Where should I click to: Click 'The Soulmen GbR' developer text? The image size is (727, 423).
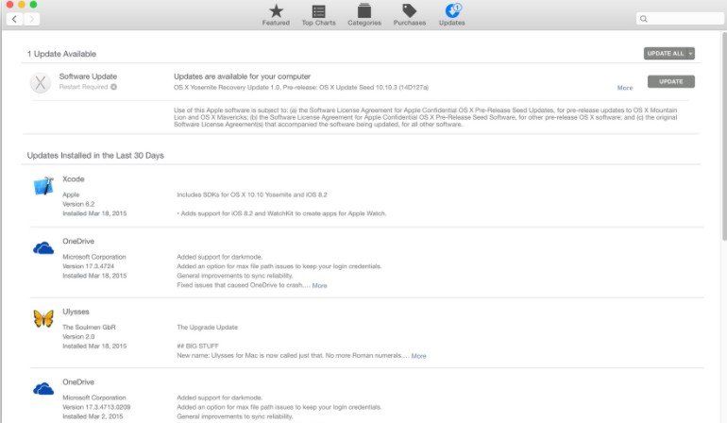tap(89, 328)
